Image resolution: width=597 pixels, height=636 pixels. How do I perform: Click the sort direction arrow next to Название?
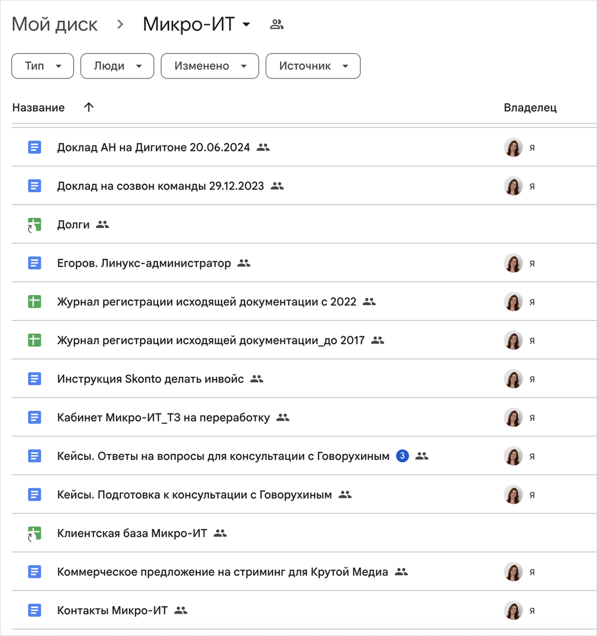pos(89,107)
